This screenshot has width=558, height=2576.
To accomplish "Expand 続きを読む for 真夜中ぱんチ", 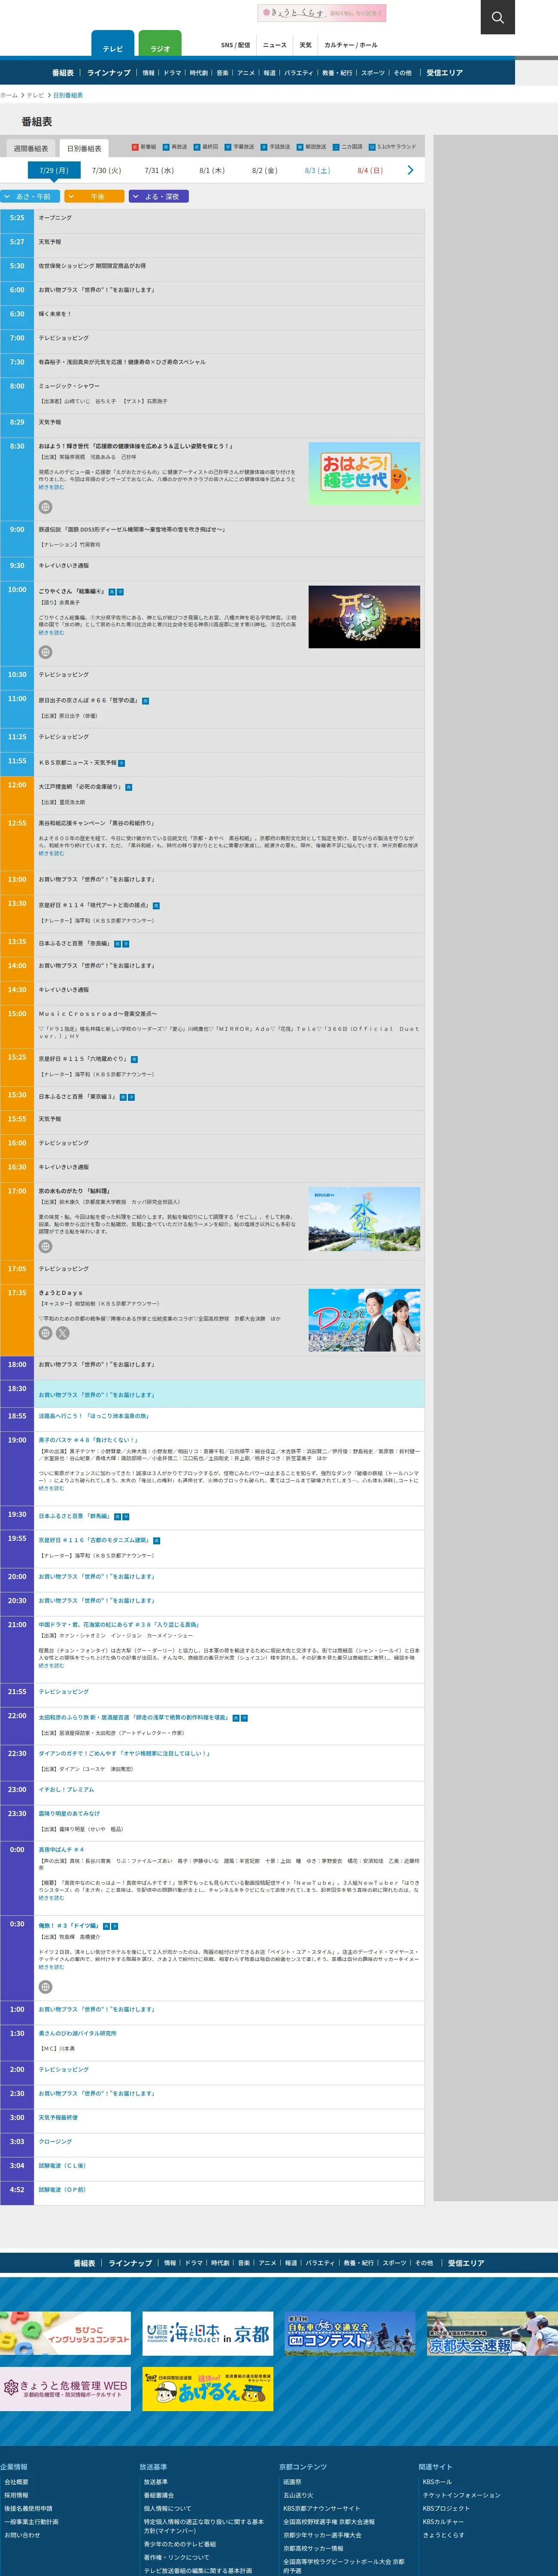I will (51, 1898).
